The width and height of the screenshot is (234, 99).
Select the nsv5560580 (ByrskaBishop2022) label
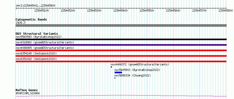[39, 37]
